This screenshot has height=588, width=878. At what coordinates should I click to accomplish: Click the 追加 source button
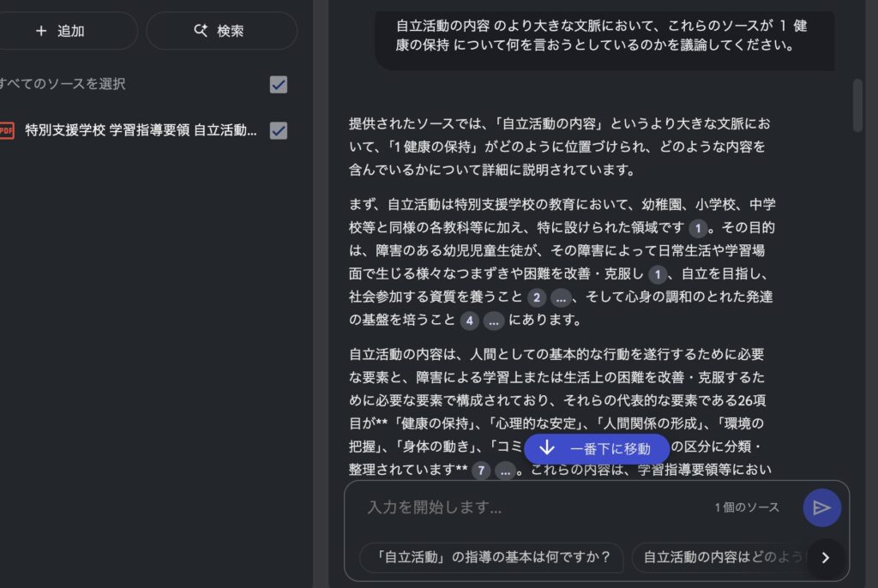[62, 31]
